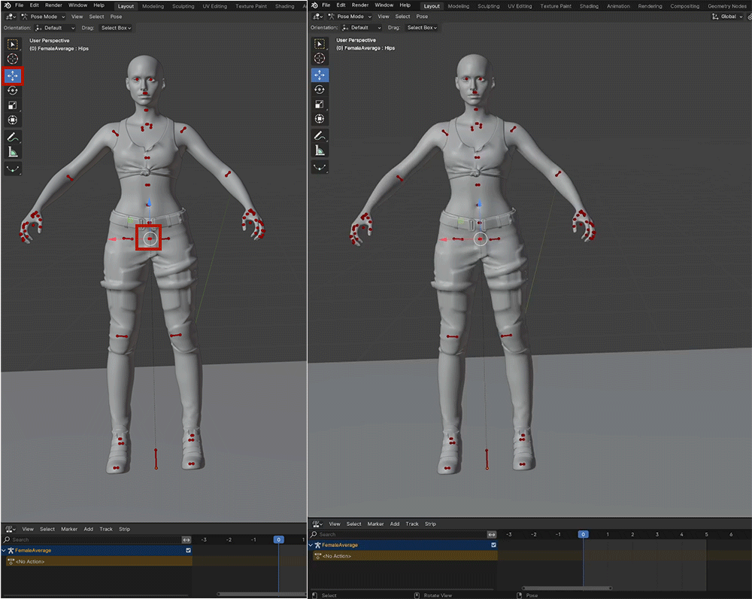Toggle the FemaleAverage track checkbox in left NLA editor
The width and height of the screenshot is (752, 599).
[187, 550]
